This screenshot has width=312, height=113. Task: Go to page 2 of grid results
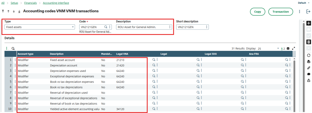pos(284,48)
